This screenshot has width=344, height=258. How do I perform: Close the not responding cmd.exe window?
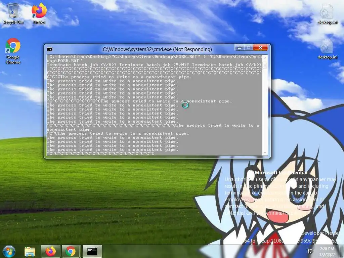click(x=260, y=47)
